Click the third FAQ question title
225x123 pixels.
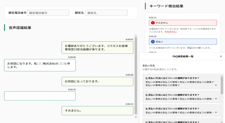(172, 108)
